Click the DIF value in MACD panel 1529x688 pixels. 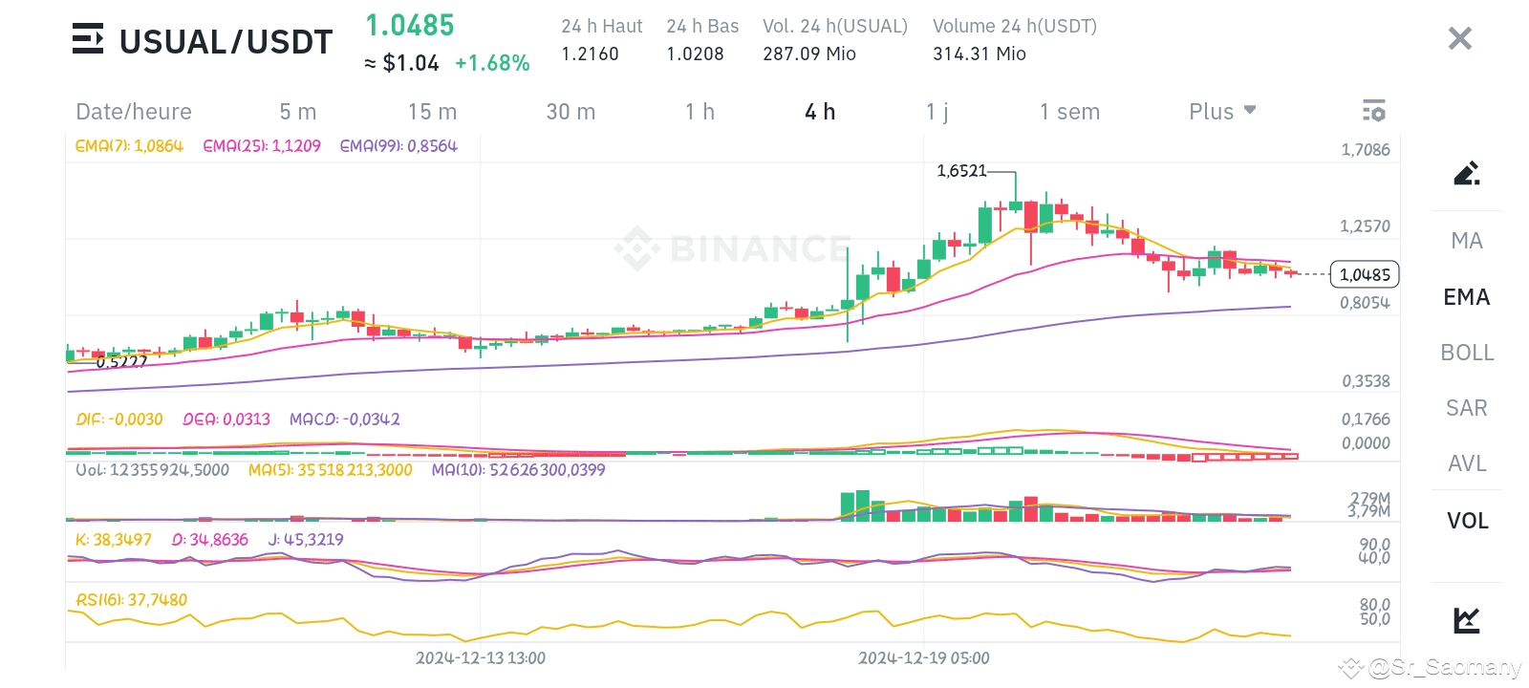(x=119, y=419)
